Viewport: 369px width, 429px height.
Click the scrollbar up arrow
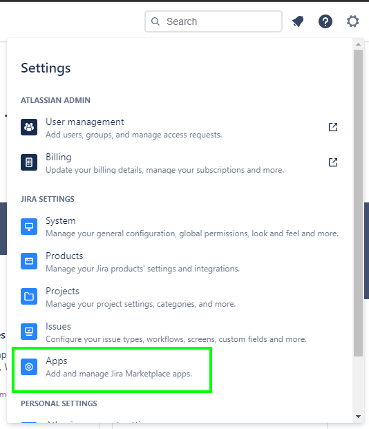tap(358, 44)
